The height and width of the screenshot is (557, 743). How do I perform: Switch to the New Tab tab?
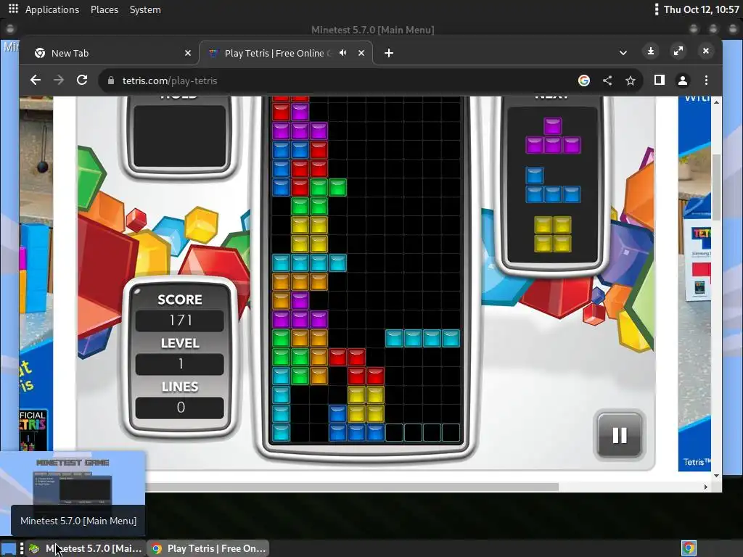coord(112,53)
